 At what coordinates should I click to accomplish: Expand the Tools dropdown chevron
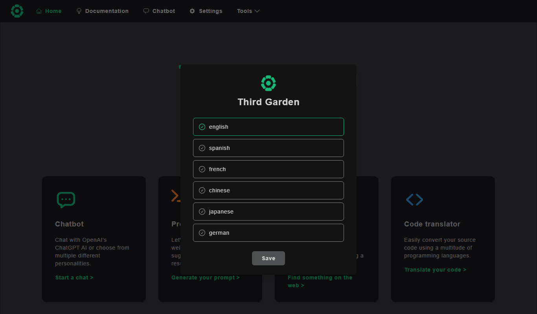(257, 11)
